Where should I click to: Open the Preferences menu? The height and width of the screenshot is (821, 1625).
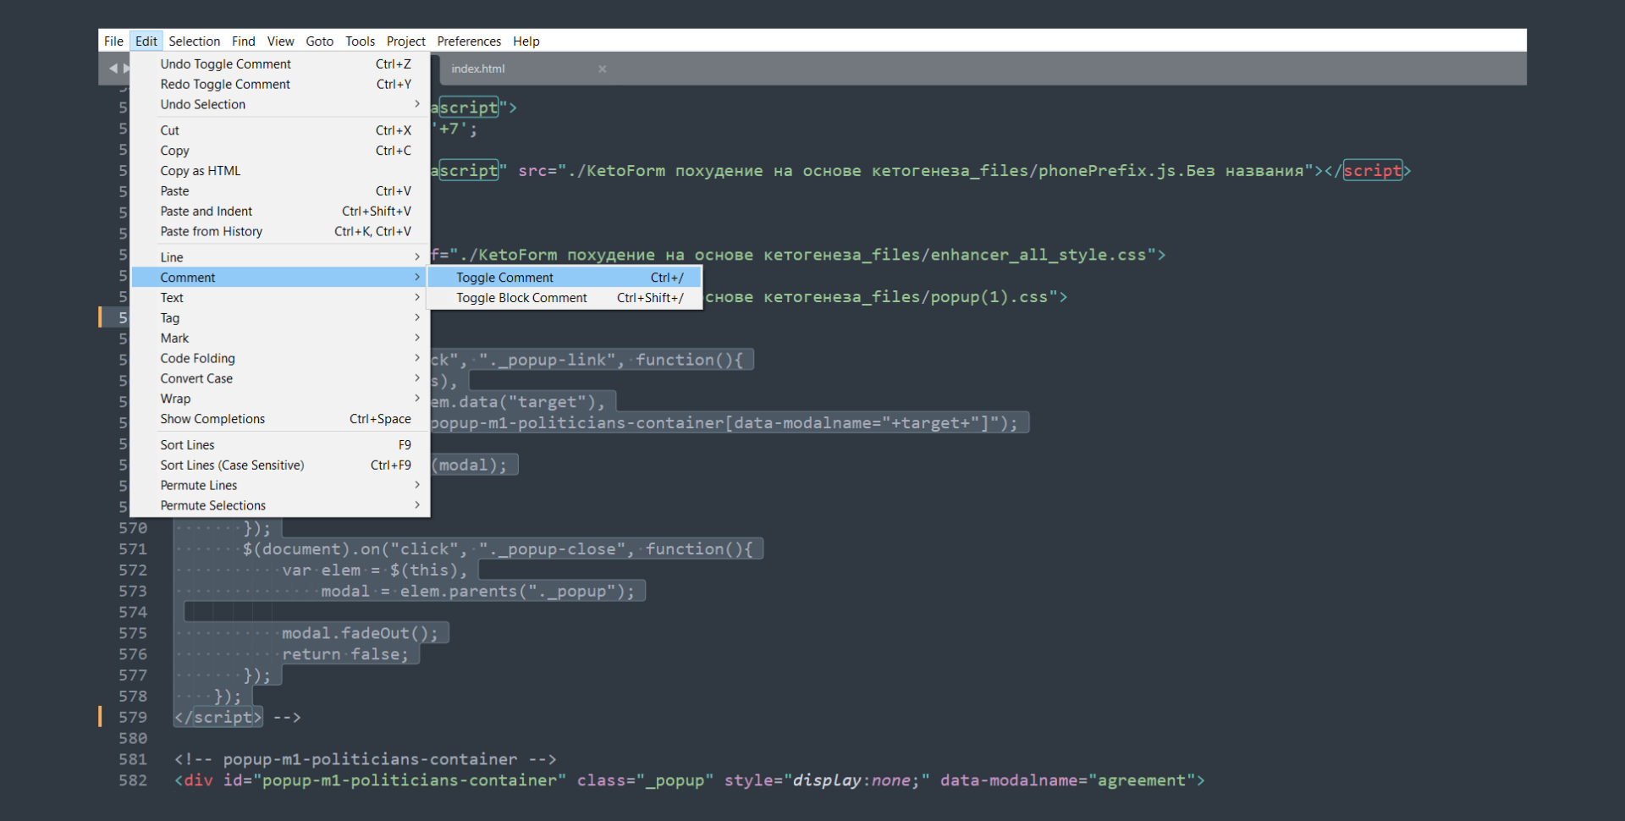(468, 41)
